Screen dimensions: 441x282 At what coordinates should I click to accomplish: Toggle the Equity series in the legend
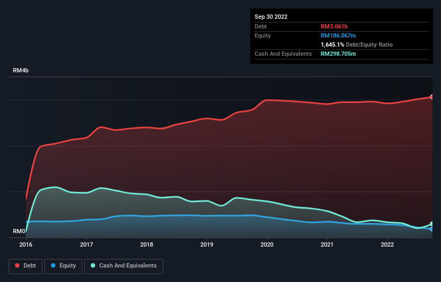pos(63,266)
